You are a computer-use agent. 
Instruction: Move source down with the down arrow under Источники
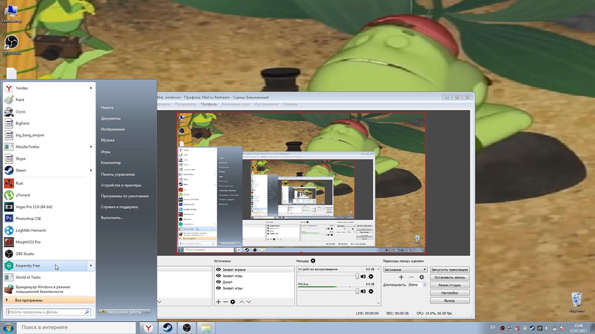click(249, 302)
